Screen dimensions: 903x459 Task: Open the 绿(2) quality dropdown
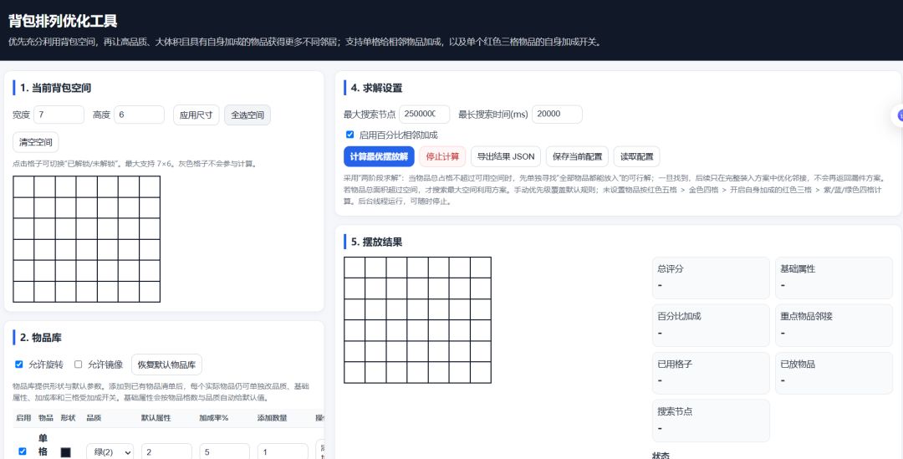point(110,452)
